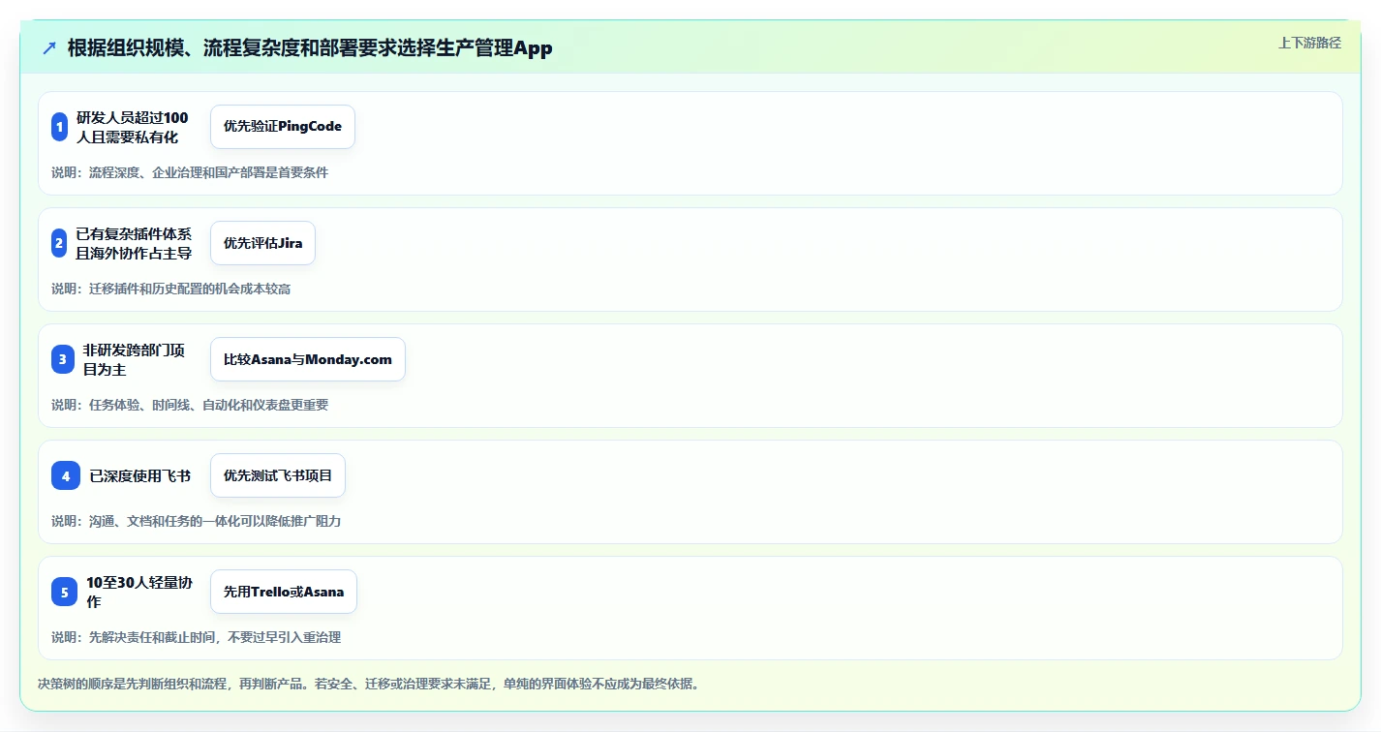Screen dimensions: 1381x732
Task: Click the condition 非研发跨部门项目为主
Action: click(x=134, y=359)
